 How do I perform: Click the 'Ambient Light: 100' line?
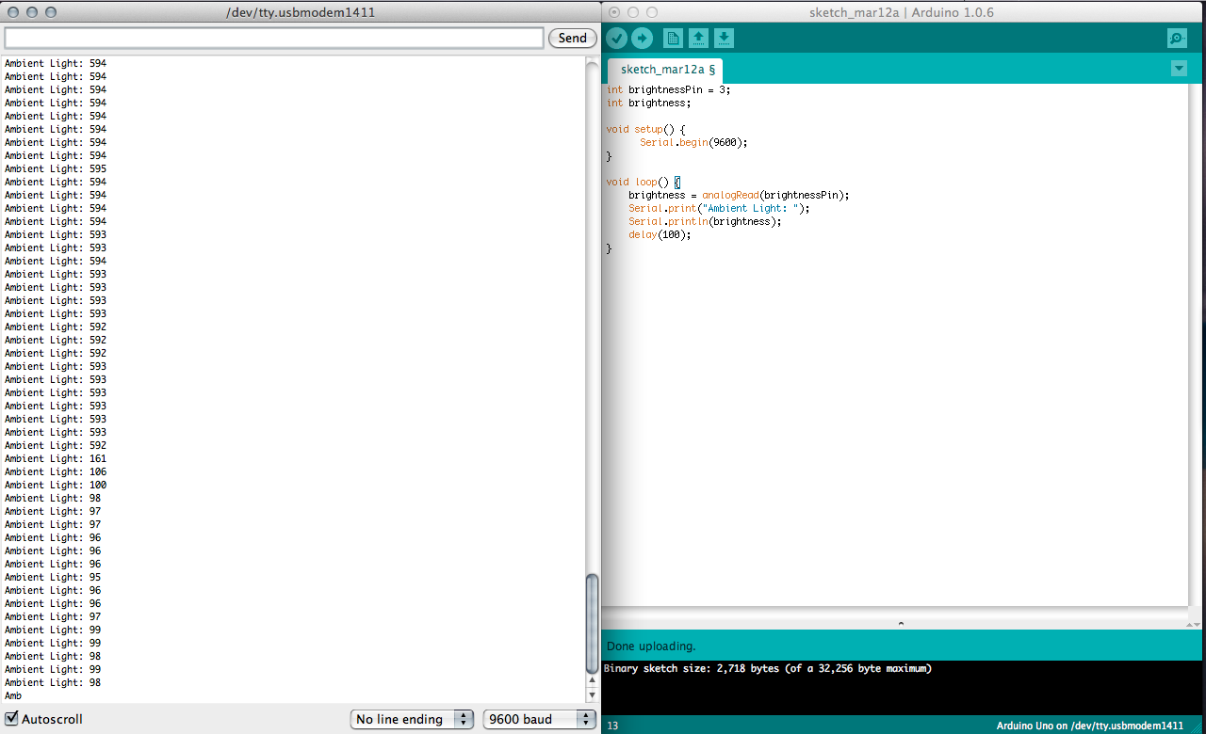point(56,485)
